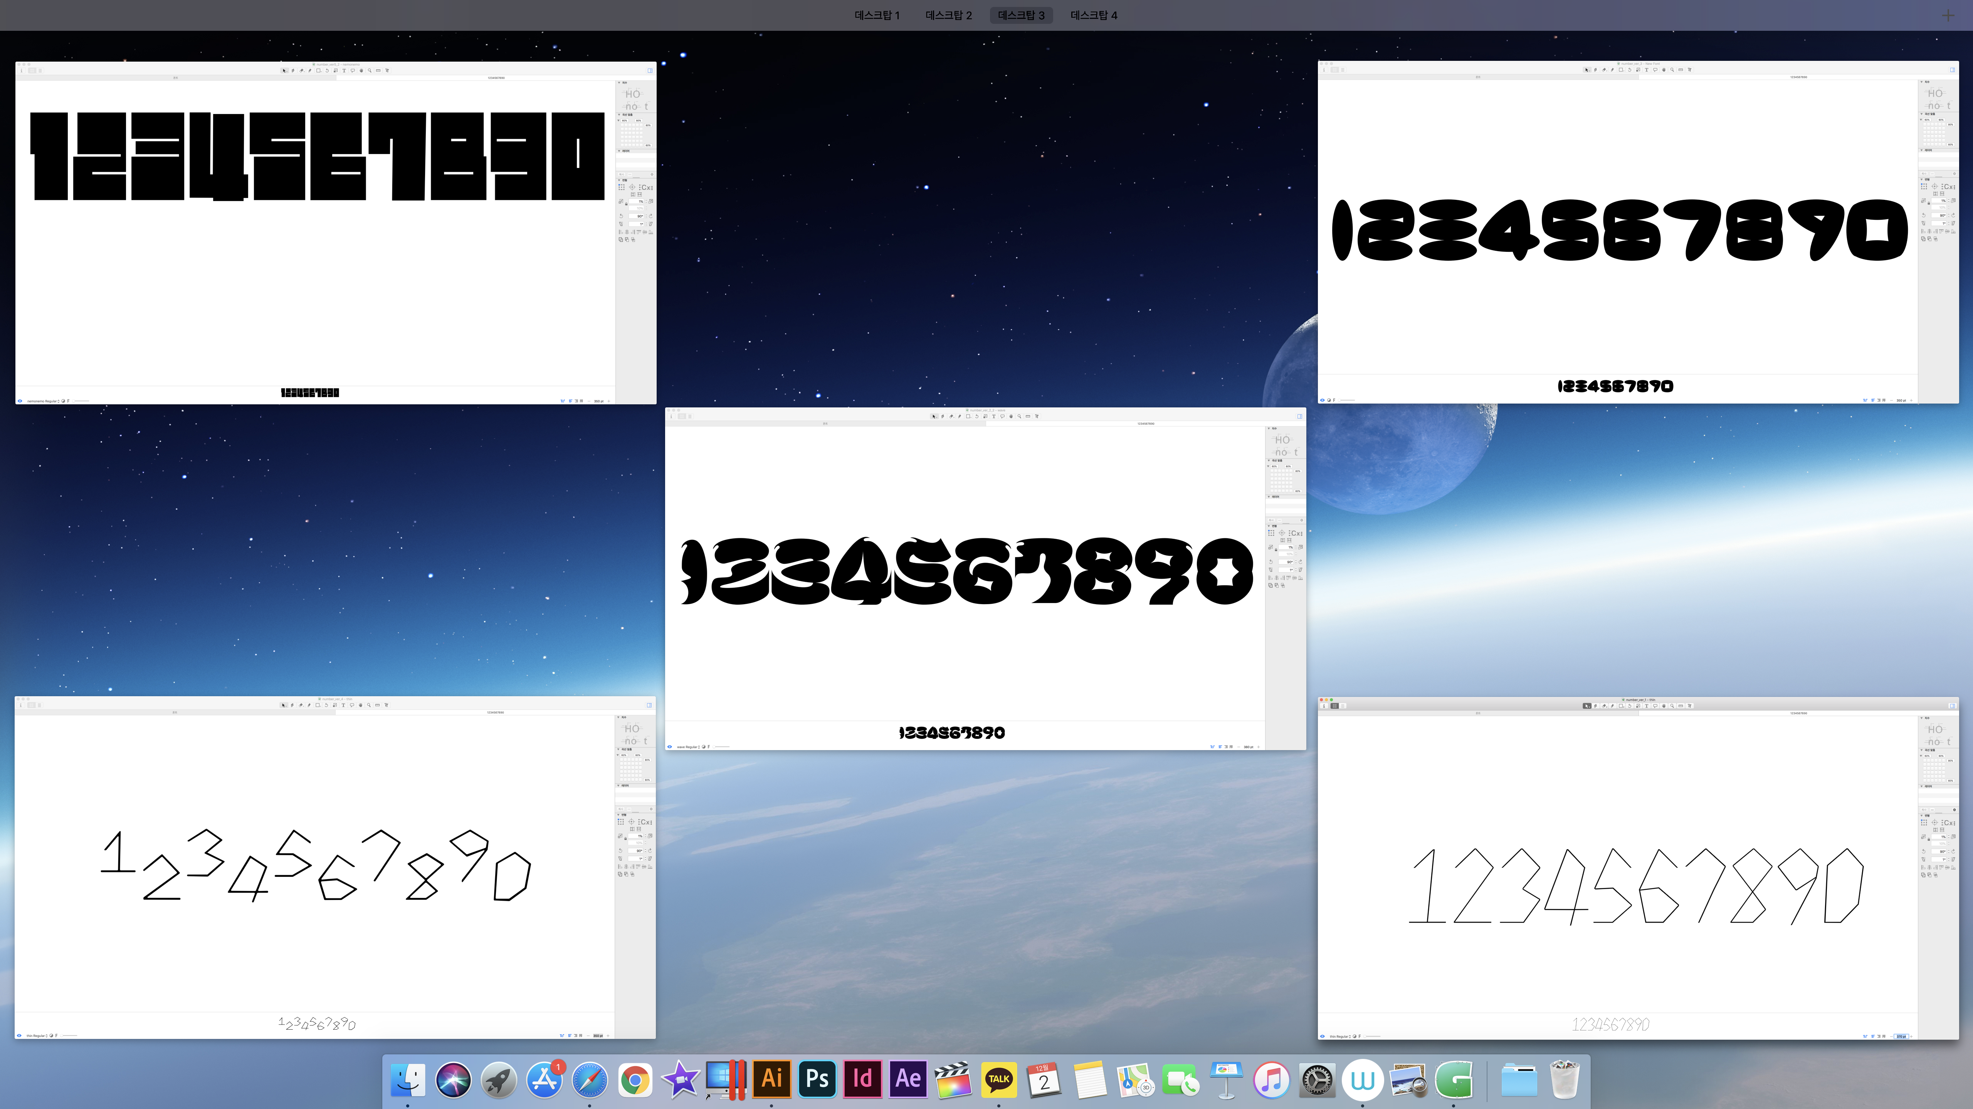Select the Zoom tool in number_ver_1 window
The height and width of the screenshot is (1109, 1973).
[1672, 706]
